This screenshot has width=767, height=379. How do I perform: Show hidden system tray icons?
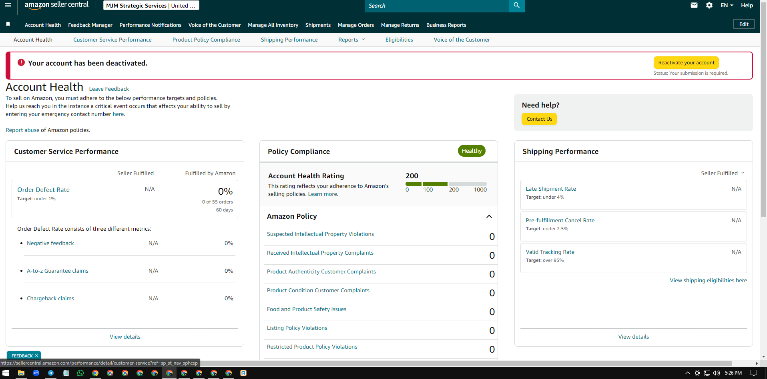688,373
